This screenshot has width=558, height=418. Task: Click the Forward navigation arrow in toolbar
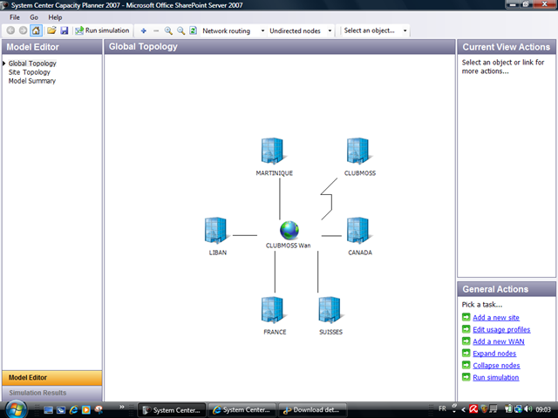[24, 30]
